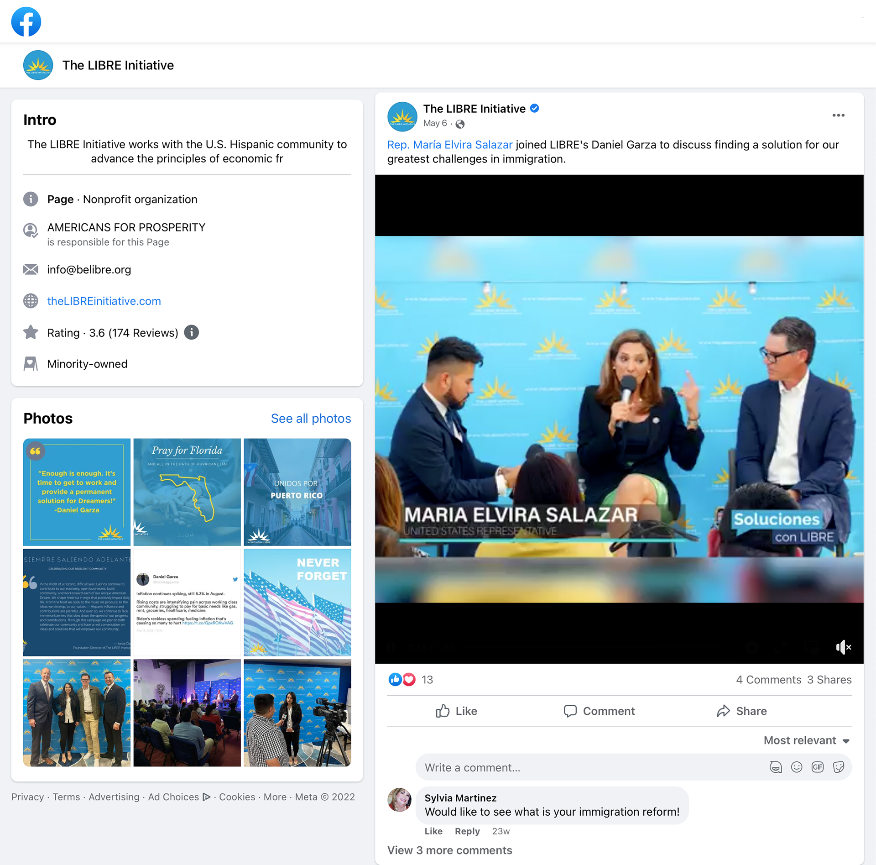This screenshot has width=876, height=865.
Task: Open the Most relevant sort dropdown
Action: pos(807,740)
